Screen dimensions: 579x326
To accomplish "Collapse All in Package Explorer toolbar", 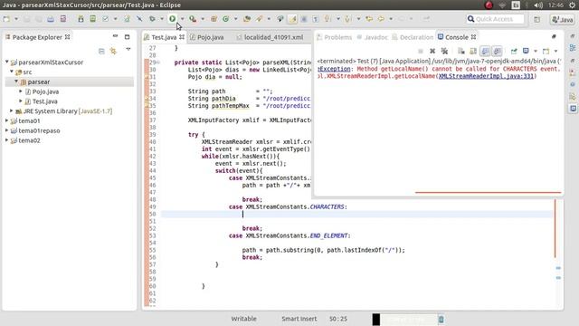I will (x=101, y=51).
